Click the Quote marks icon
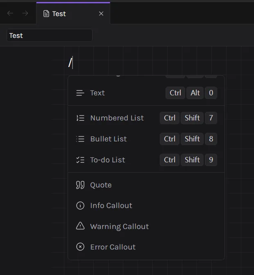 pos(80,185)
